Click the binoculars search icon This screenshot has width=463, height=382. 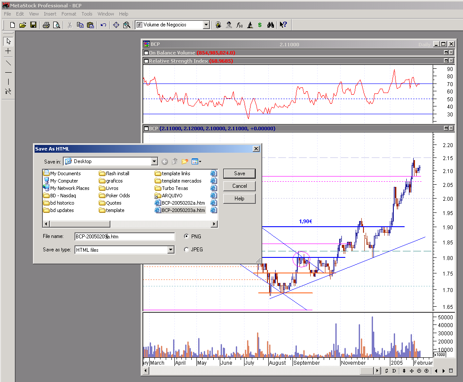coord(270,25)
